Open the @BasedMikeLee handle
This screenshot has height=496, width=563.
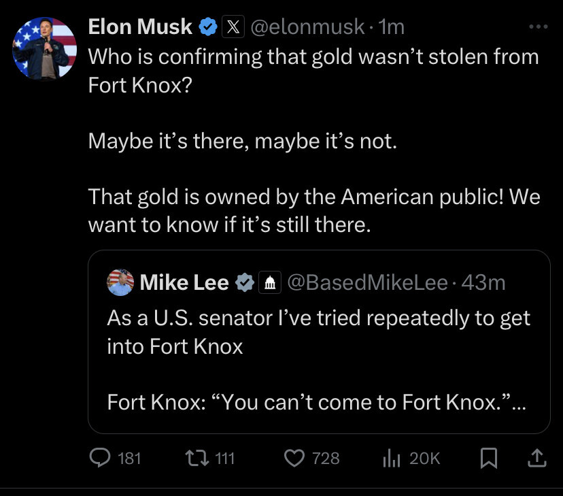(368, 283)
